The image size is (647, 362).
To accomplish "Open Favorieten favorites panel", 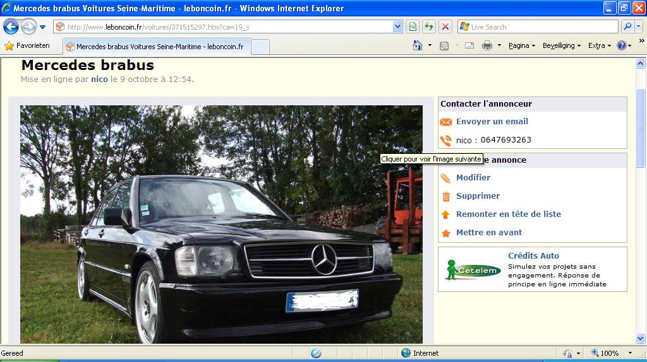I will [x=27, y=45].
